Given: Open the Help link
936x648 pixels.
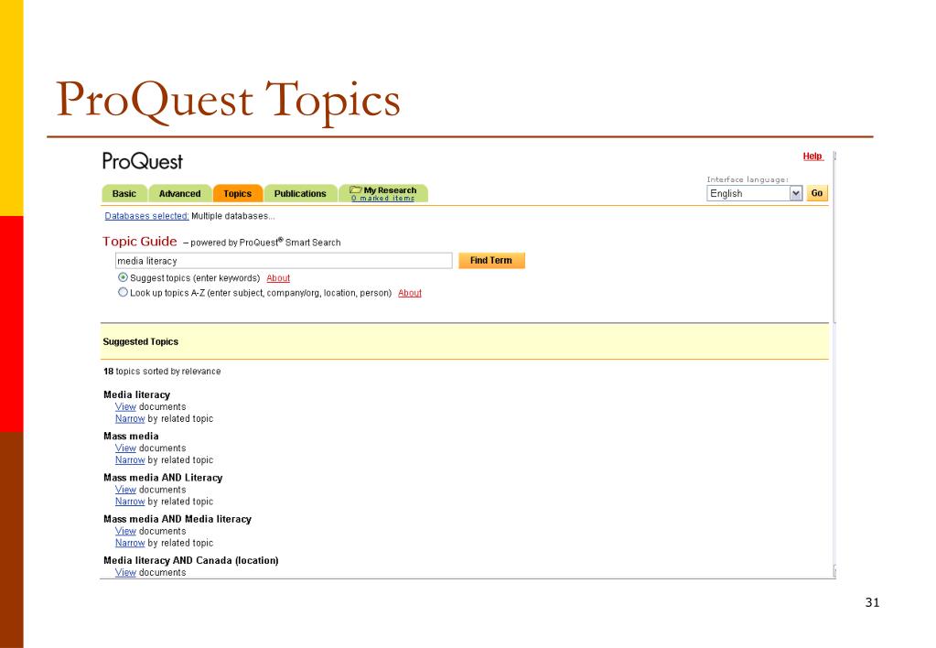Looking at the screenshot, I should pos(812,157).
